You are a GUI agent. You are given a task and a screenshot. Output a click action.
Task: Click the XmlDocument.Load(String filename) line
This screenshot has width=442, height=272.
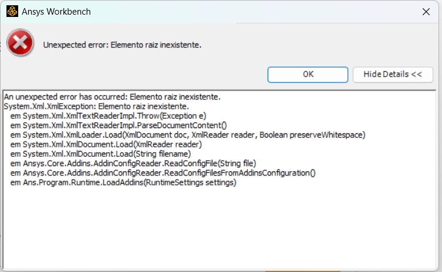(x=100, y=154)
